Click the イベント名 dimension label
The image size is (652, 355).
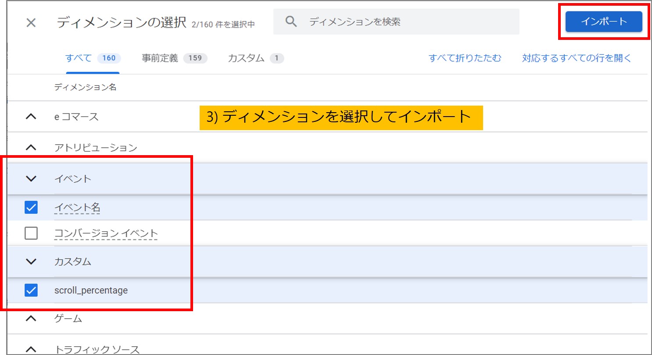click(77, 208)
